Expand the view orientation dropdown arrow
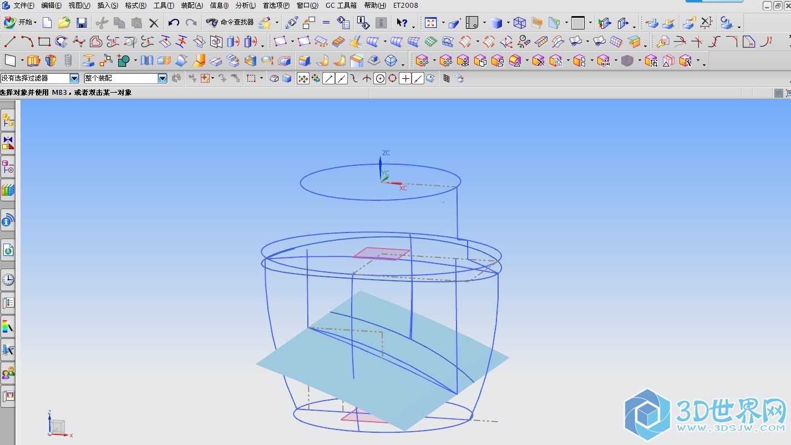 click(484, 23)
